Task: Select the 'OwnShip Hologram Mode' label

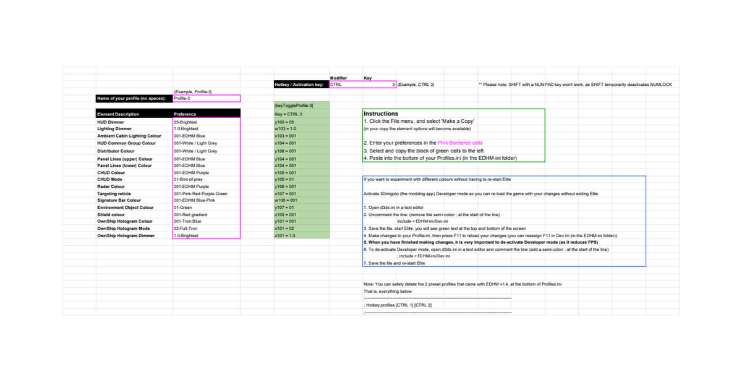Action: (123, 228)
